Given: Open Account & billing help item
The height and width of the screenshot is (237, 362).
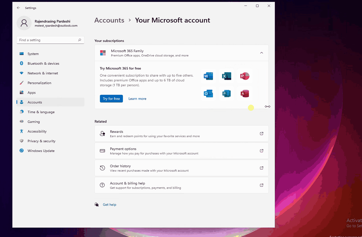Looking at the screenshot, I should (x=182, y=185).
